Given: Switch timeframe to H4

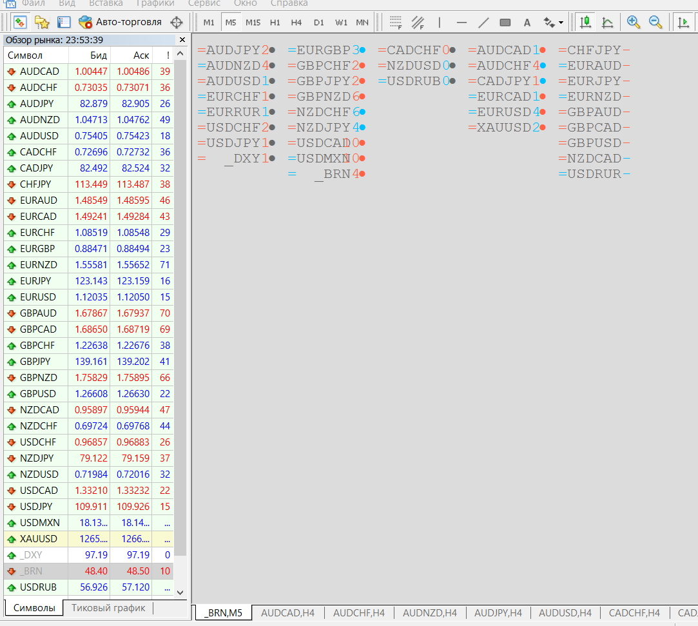Looking at the screenshot, I should (296, 23).
